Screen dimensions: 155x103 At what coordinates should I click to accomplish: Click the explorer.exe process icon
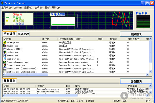pos(5,59)
